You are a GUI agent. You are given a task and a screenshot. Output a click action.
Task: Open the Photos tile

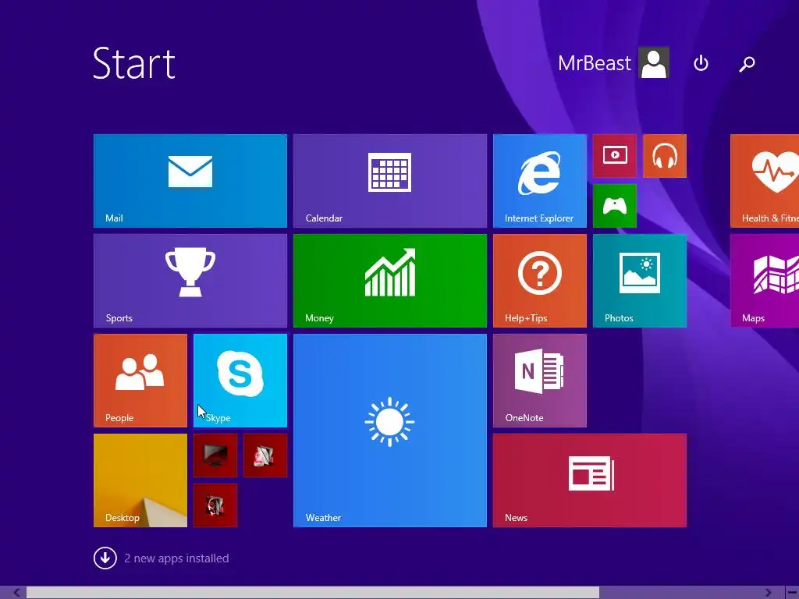click(x=640, y=281)
